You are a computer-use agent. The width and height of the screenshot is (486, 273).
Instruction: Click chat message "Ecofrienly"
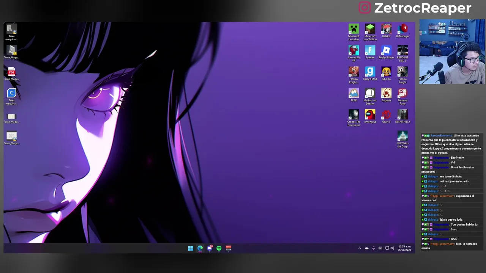pyautogui.click(x=457, y=158)
